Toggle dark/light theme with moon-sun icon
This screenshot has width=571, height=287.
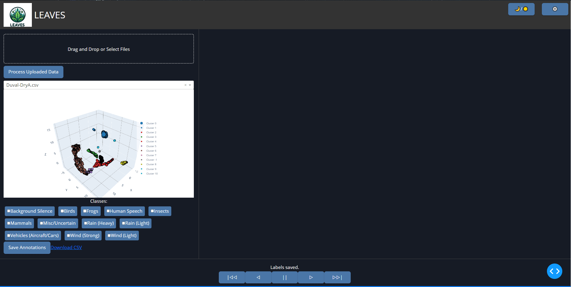pos(521,9)
